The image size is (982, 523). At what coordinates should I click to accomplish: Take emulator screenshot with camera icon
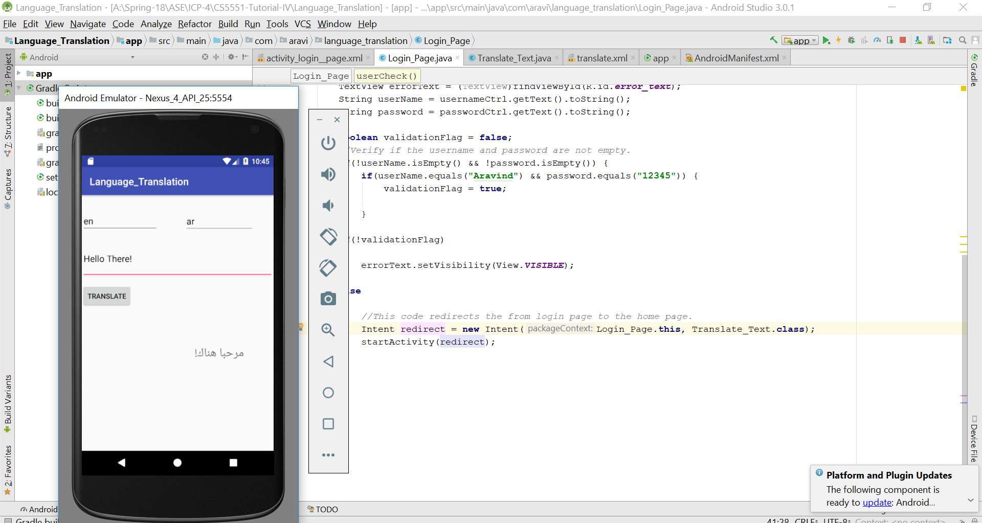tap(328, 299)
